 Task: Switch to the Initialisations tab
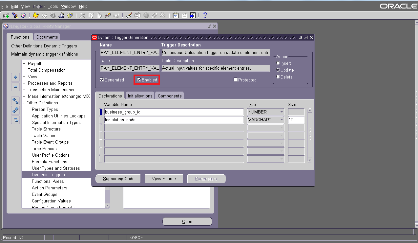(140, 96)
